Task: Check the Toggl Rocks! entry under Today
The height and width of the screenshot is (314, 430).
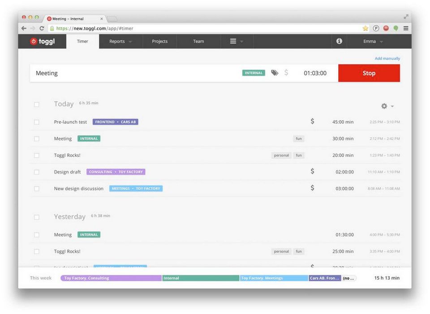Action: click(37, 155)
